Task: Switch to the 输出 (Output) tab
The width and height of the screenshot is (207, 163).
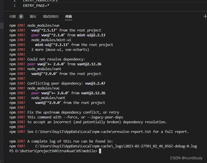Action: tap(33, 17)
